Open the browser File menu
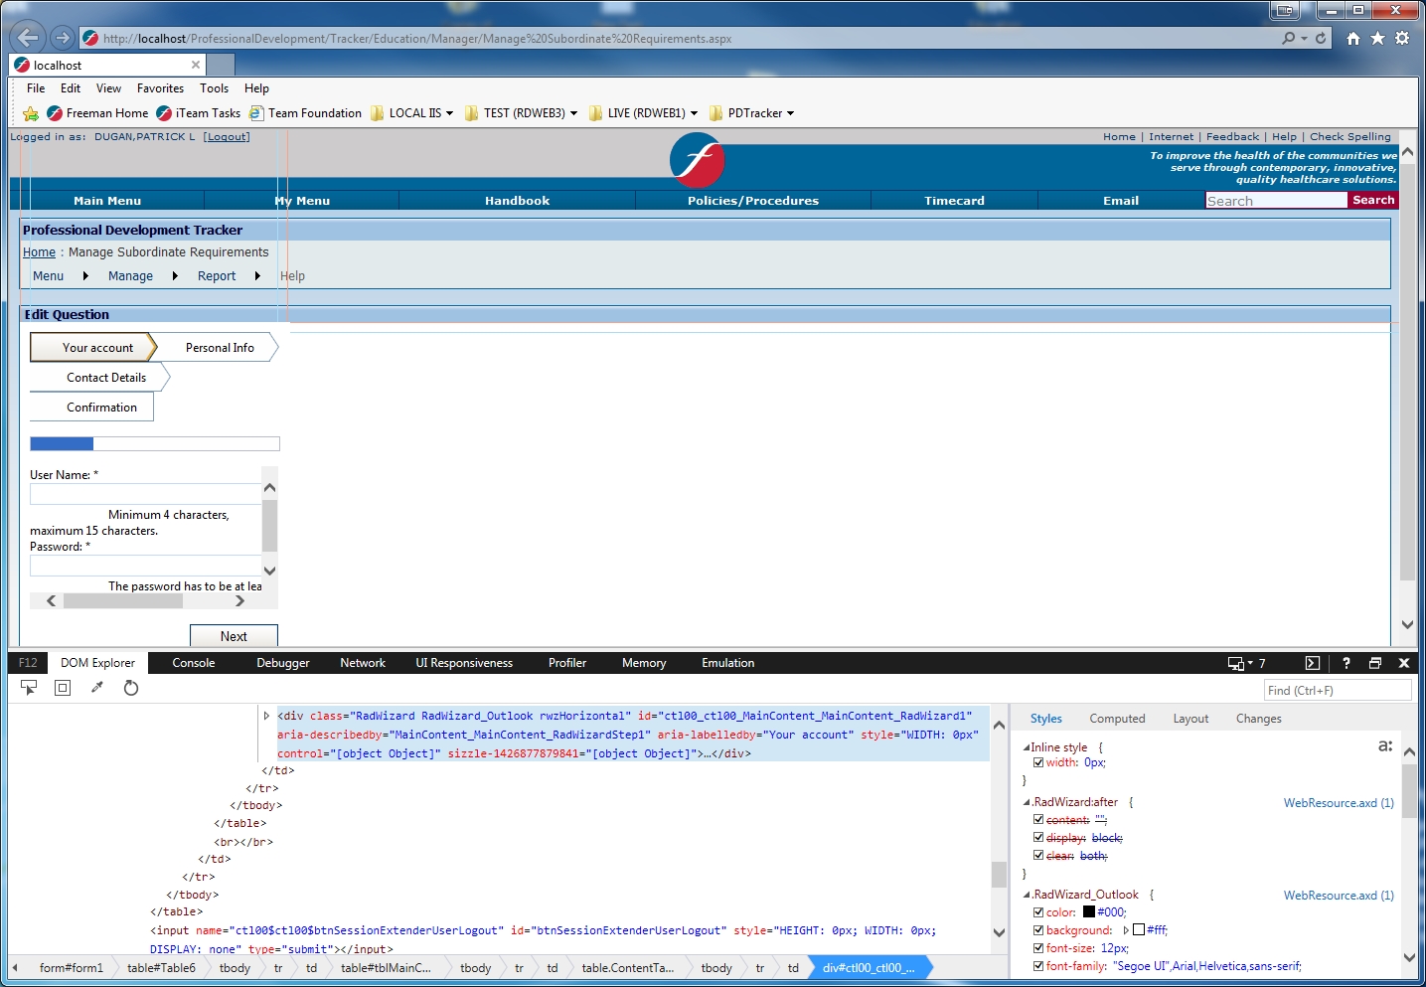The width and height of the screenshot is (1426, 987). tap(36, 88)
